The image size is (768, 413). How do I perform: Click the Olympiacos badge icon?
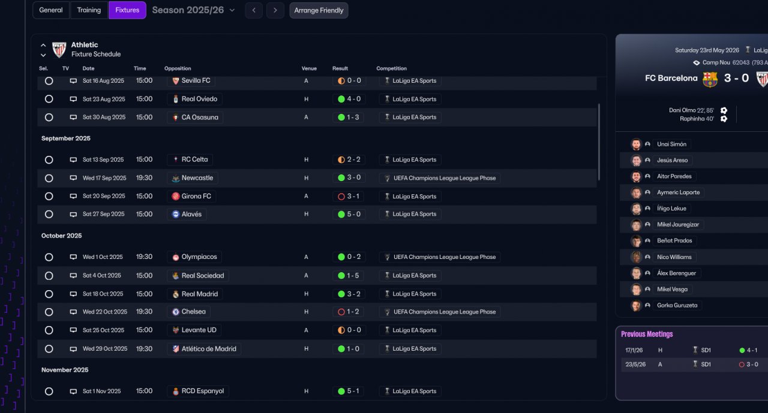(176, 257)
